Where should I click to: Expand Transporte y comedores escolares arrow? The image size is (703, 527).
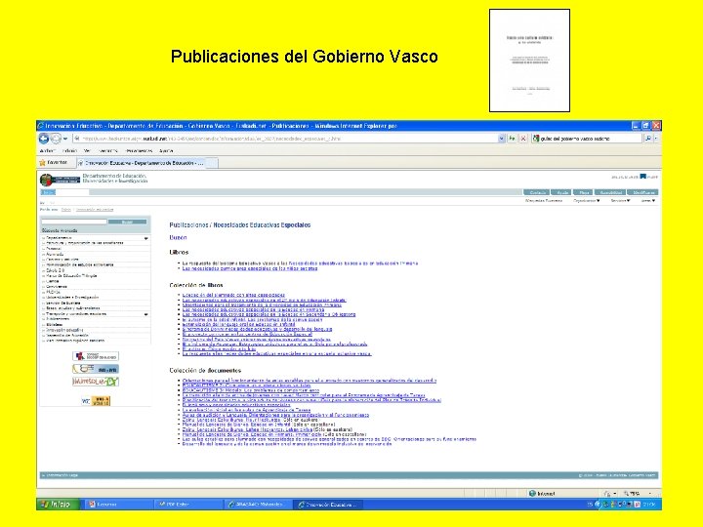click(x=146, y=314)
